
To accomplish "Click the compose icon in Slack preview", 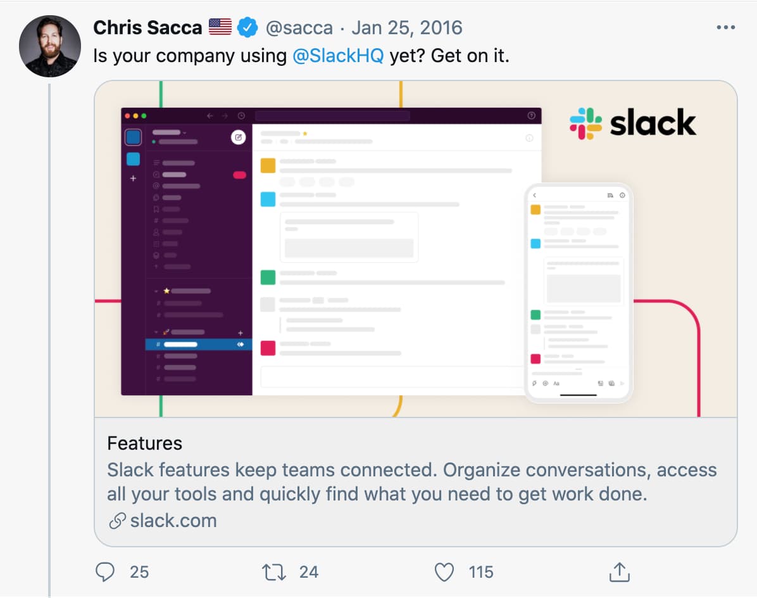I will (x=239, y=137).
